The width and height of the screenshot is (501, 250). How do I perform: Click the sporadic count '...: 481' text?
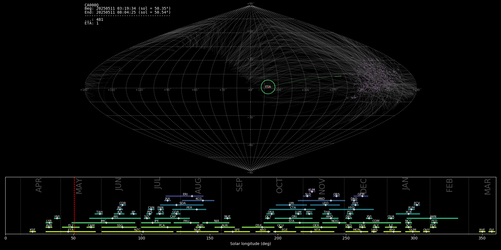coord(94,19)
